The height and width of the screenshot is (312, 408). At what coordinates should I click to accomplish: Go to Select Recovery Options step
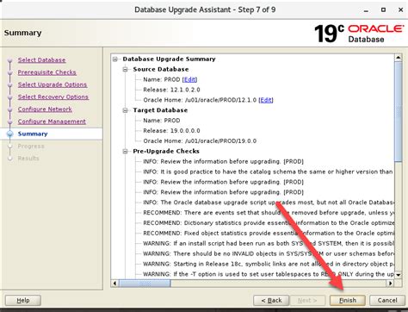[x=53, y=97]
